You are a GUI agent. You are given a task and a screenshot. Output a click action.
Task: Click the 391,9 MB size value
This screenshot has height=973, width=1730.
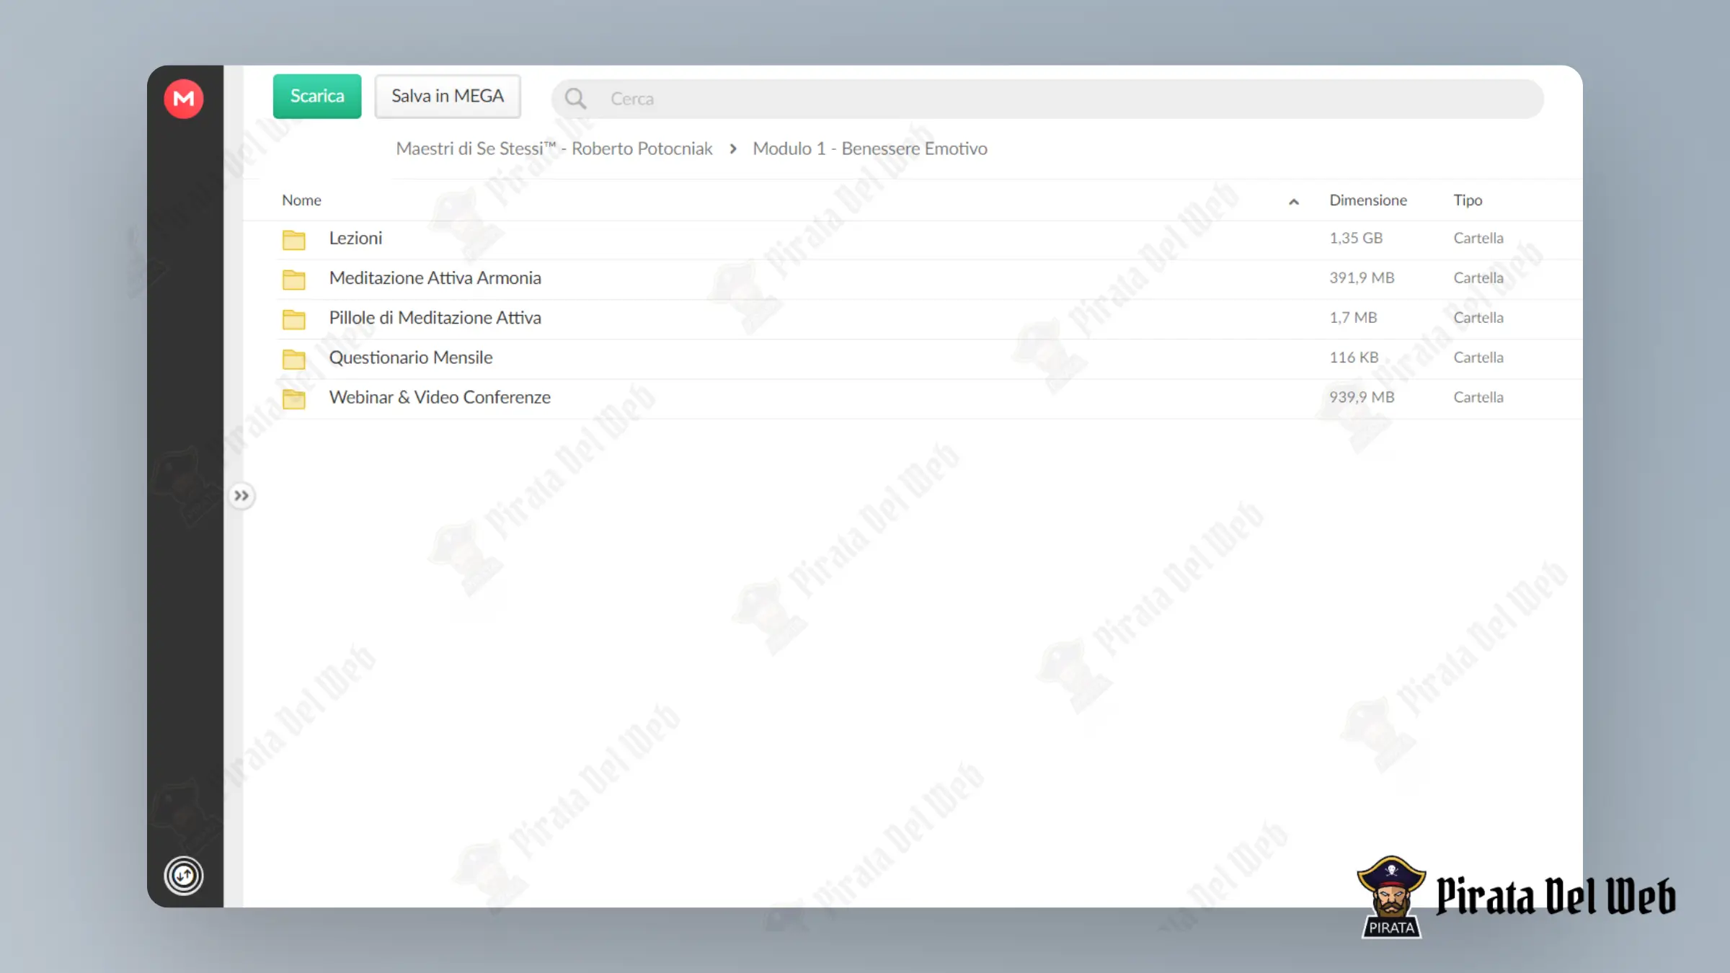(x=1362, y=278)
